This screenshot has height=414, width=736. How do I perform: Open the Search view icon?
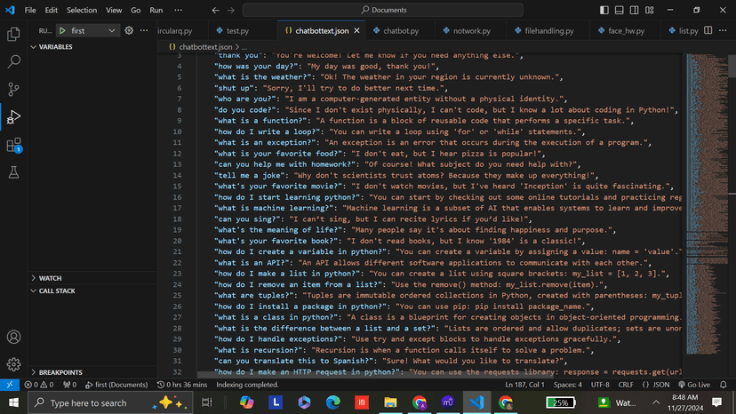point(13,62)
